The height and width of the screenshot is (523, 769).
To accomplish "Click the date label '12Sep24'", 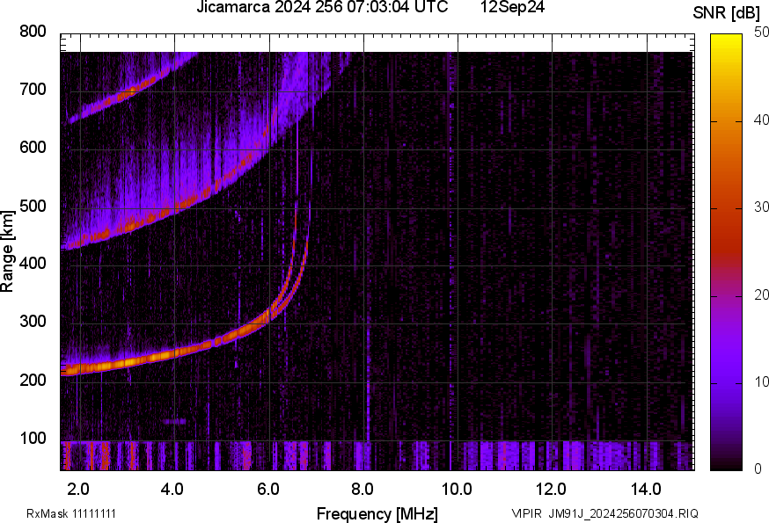I will point(512,7).
